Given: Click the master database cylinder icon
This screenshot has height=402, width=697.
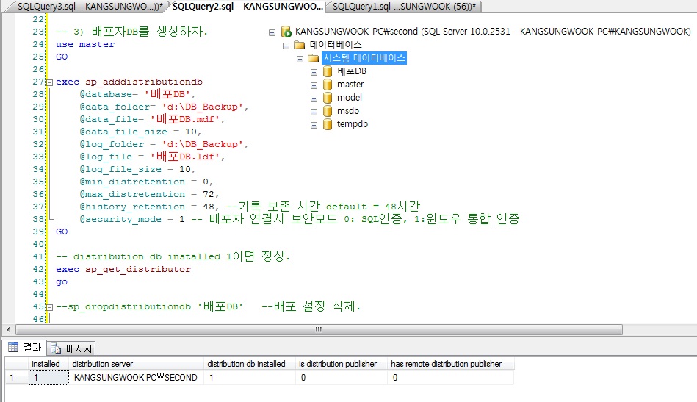Looking at the screenshot, I should tap(328, 85).
